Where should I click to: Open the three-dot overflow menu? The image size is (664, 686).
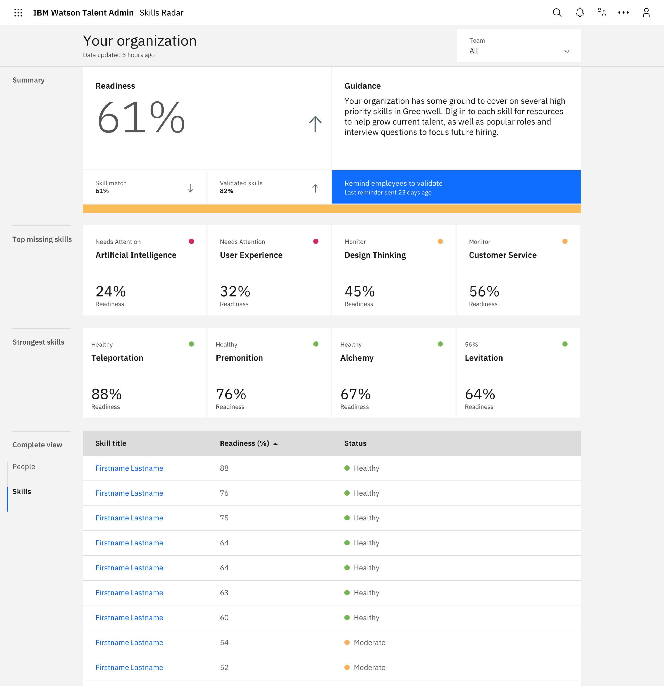[623, 12]
